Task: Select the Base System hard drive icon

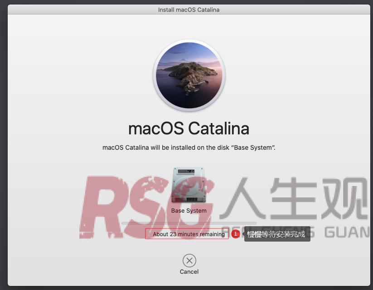Action: pyautogui.click(x=189, y=185)
